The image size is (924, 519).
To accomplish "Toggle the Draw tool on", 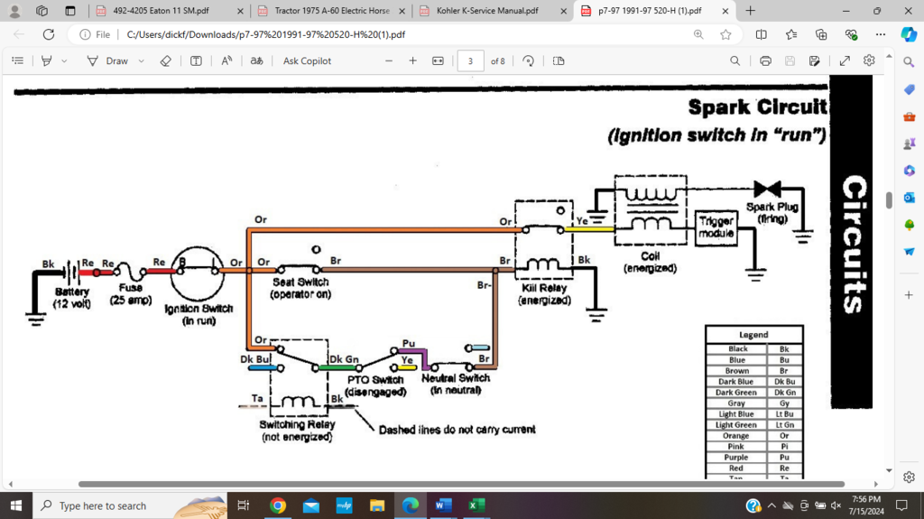I will [108, 60].
